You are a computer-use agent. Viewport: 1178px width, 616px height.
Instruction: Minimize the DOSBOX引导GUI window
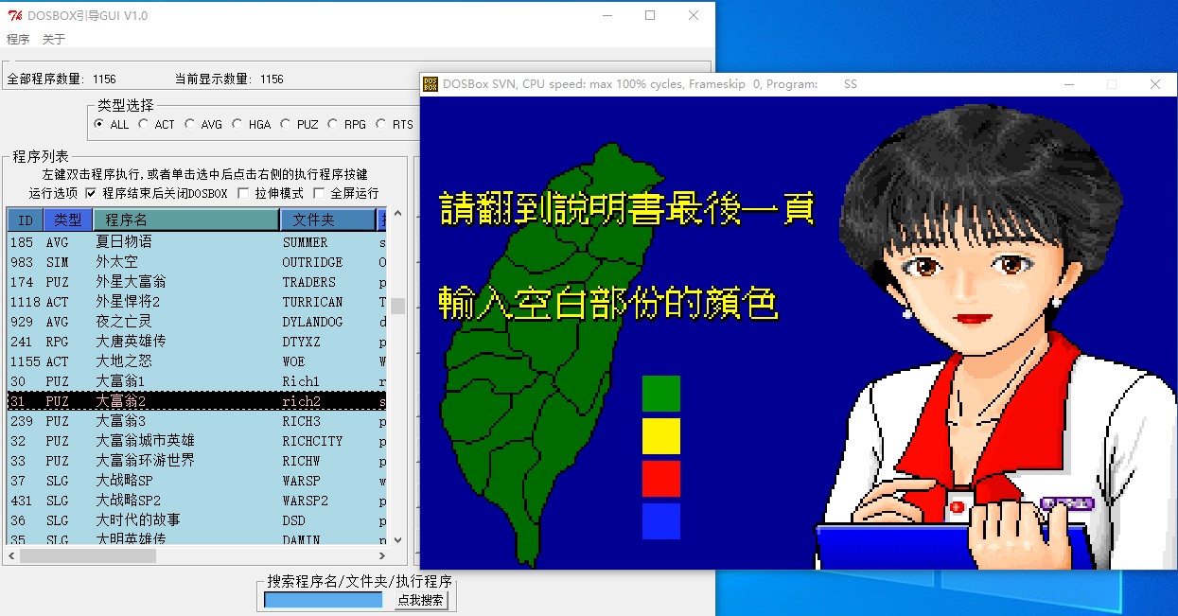click(607, 15)
